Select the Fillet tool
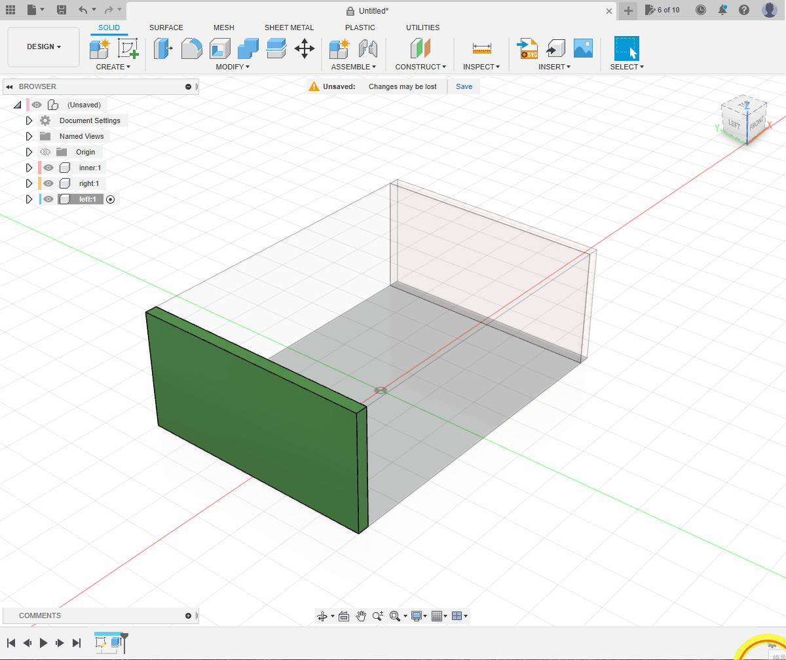The height and width of the screenshot is (660, 786). [x=191, y=49]
